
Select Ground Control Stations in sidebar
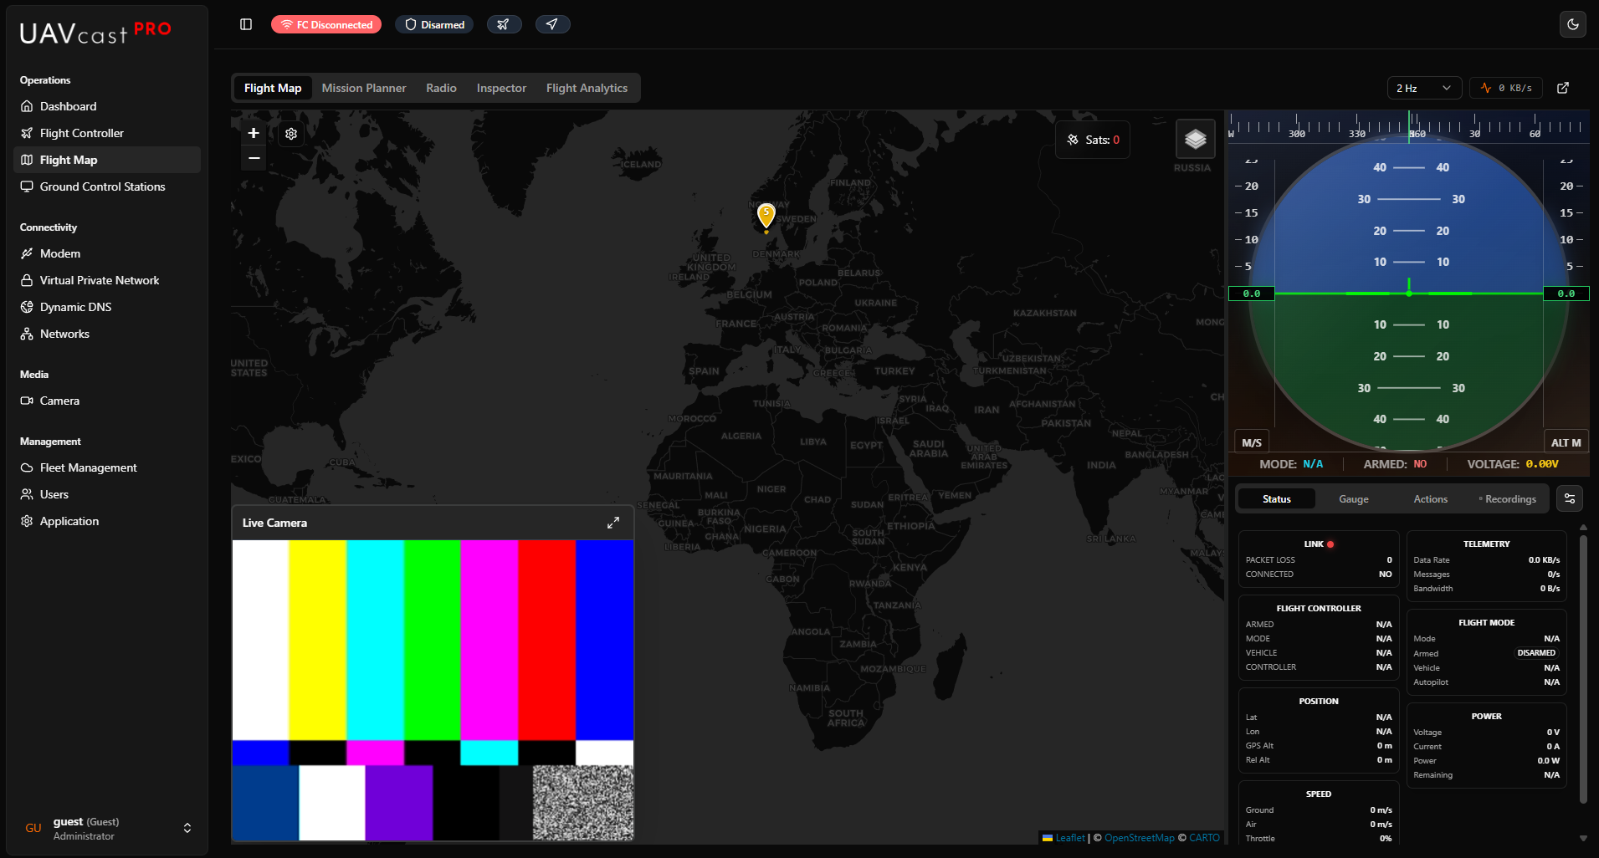[102, 186]
